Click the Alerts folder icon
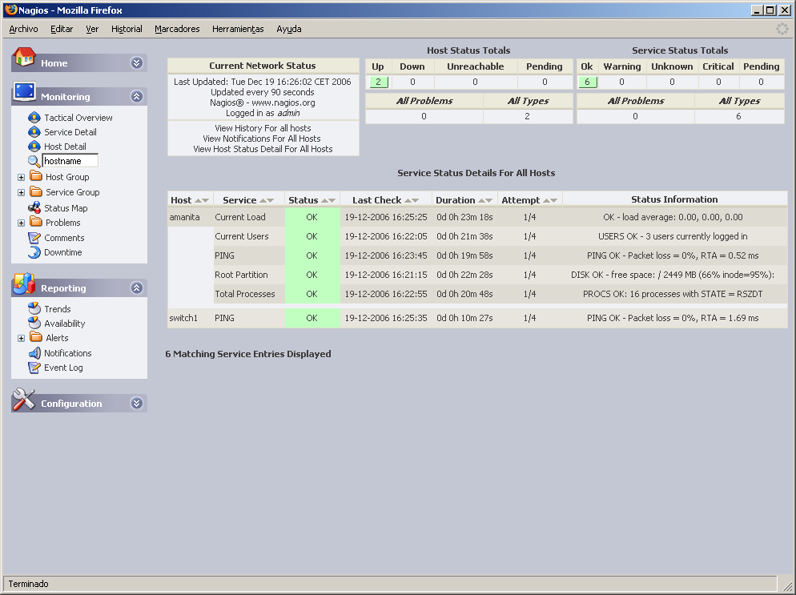 (35, 337)
